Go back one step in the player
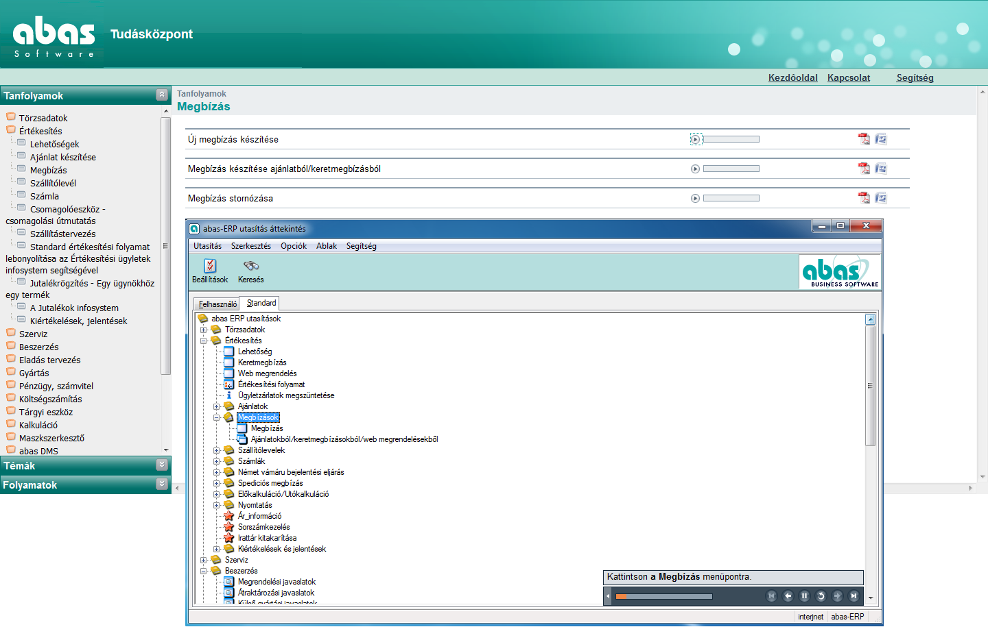988x627 pixels. coord(788,596)
